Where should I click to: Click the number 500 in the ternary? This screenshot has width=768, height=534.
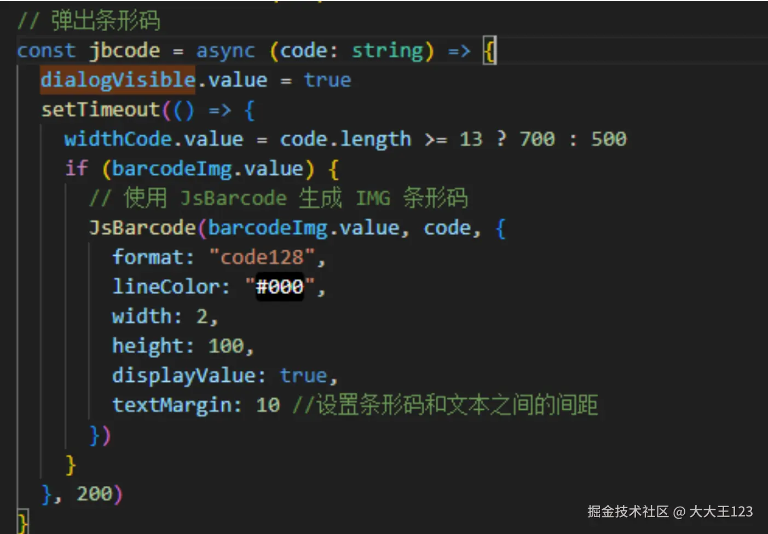(x=608, y=139)
